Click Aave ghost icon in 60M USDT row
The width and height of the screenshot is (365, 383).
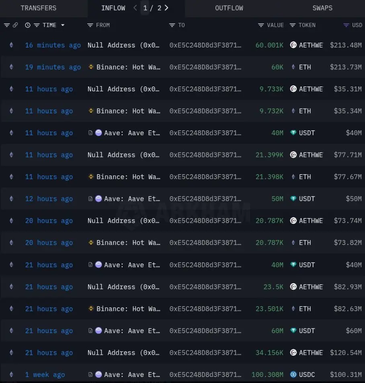(98, 330)
